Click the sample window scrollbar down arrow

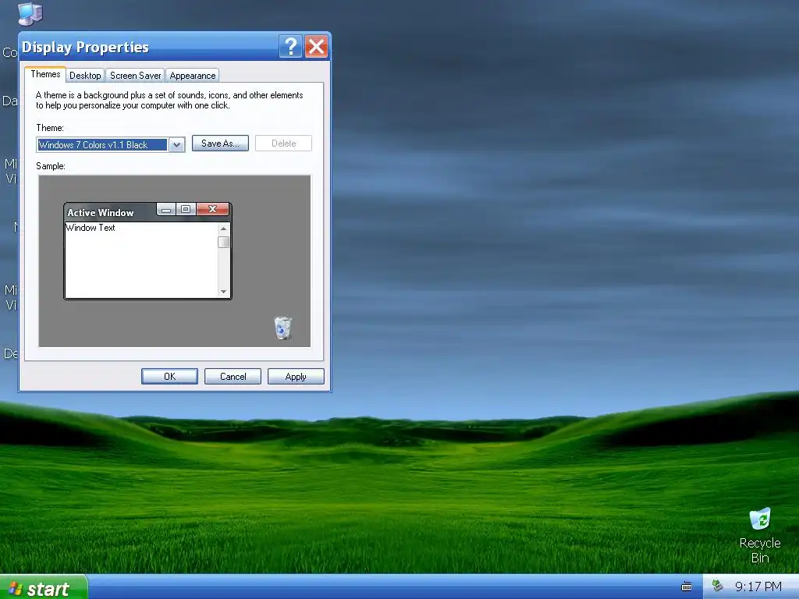click(223, 292)
